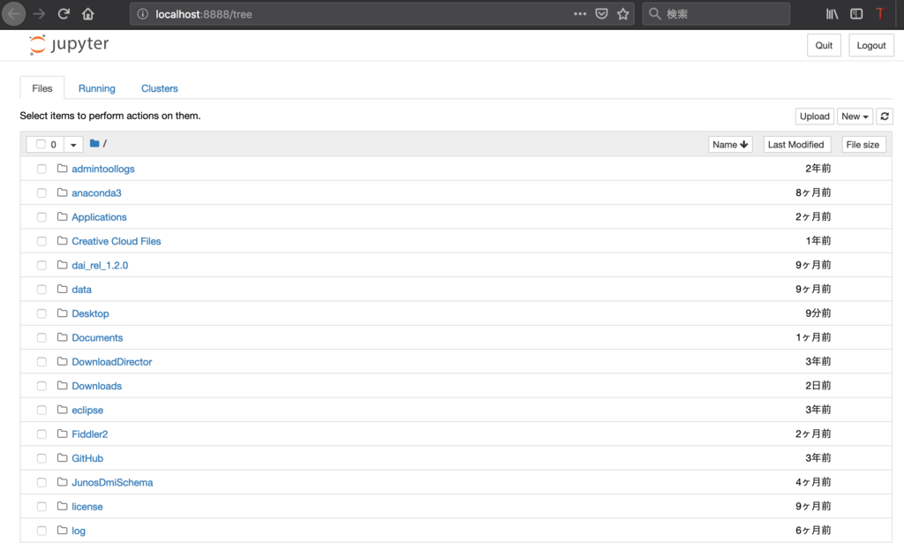The width and height of the screenshot is (904, 543).
Task: Click the browser back arrow button
Action: pos(14,14)
